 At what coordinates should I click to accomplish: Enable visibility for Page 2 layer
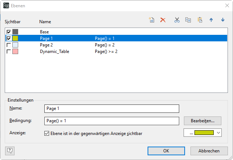pyautogui.click(x=9, y=45)
